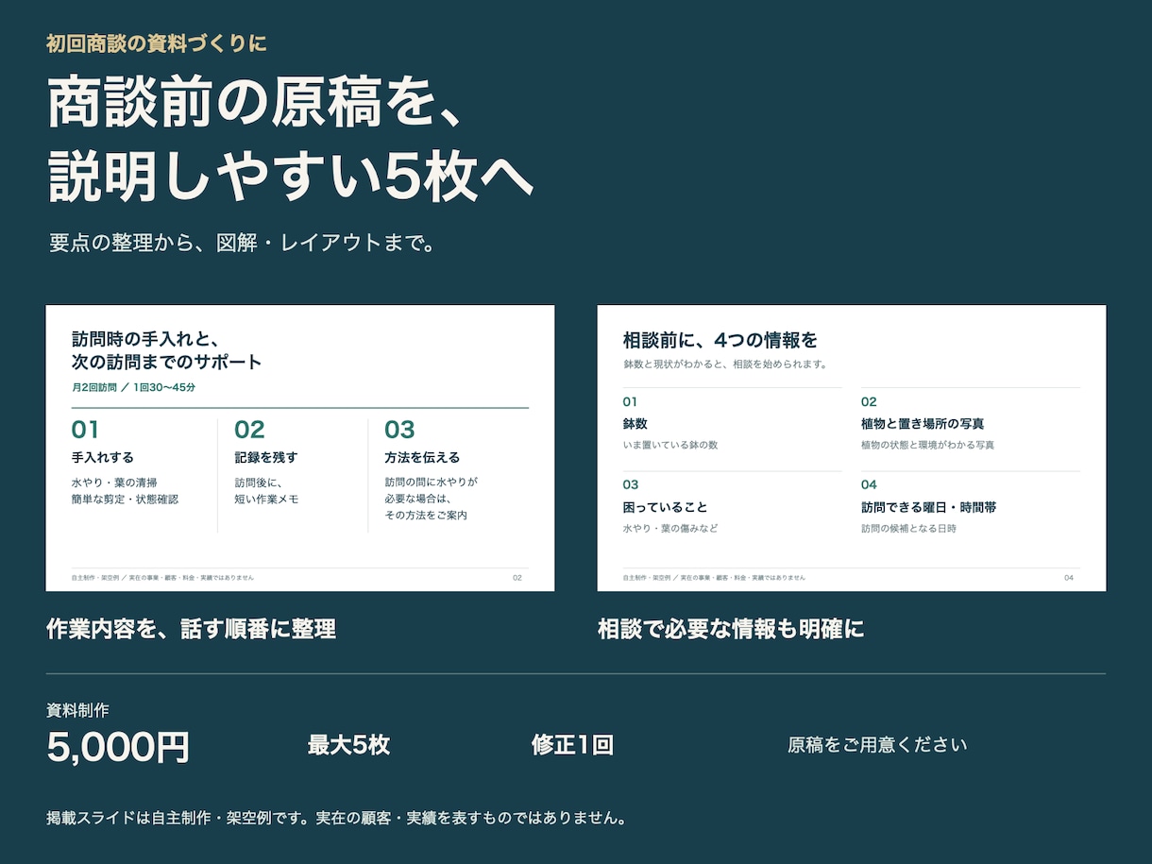Click the label 手入れする
Image resolution: width=1152 pixels, height=864 pixels.
(x=103, y=457)
